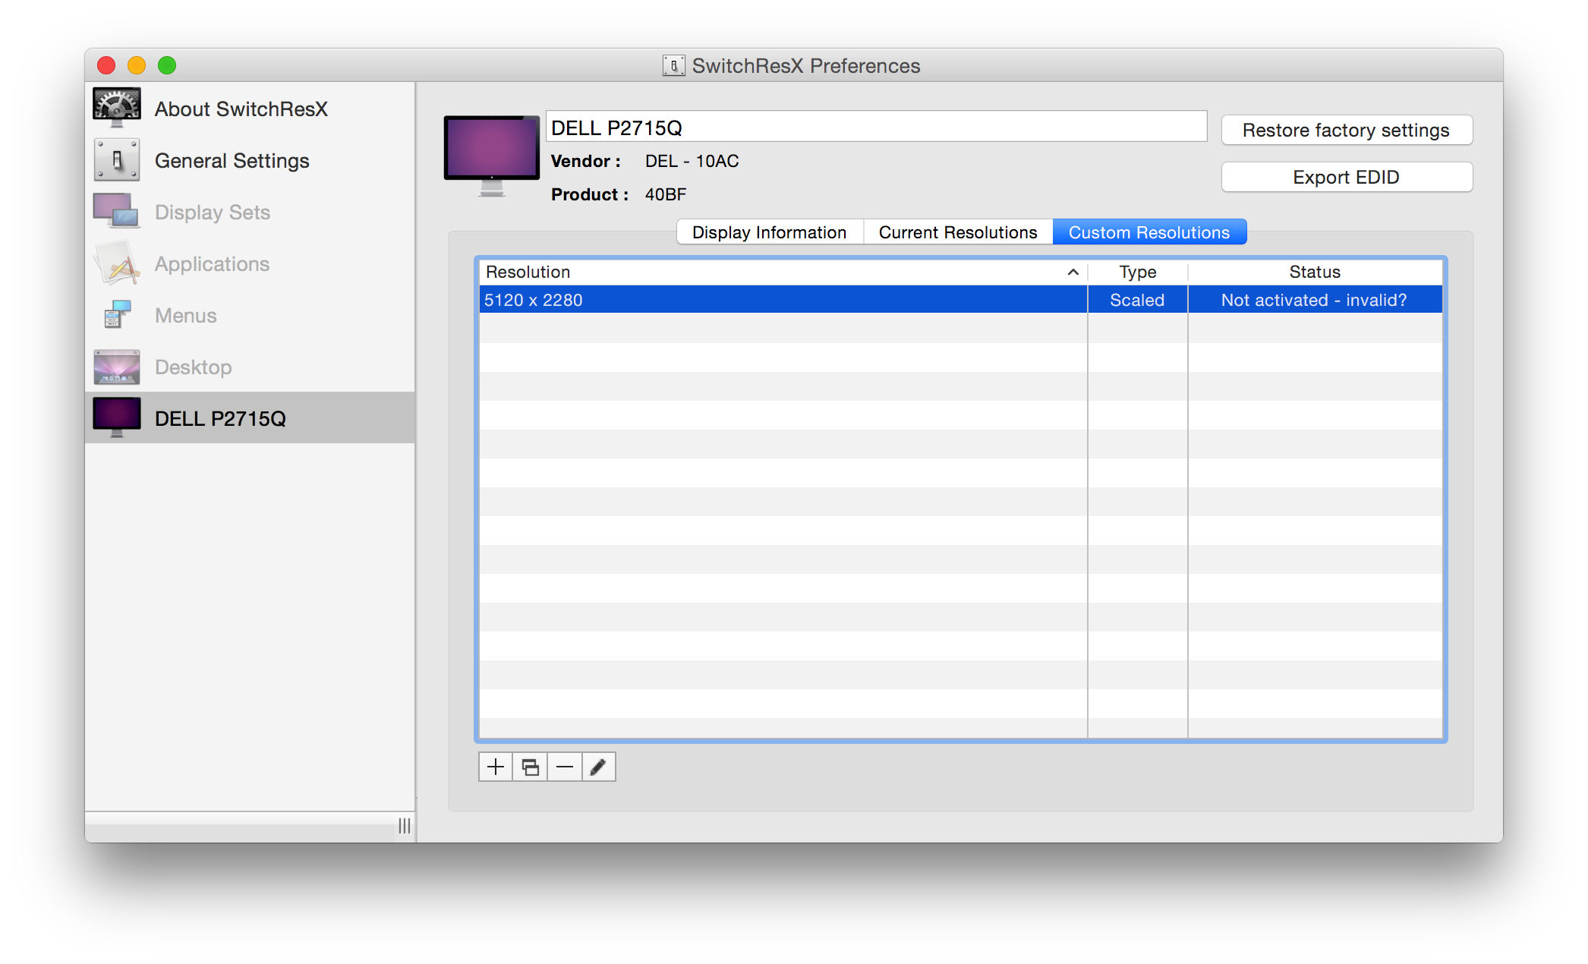Select DELL P2715Q label in sidebar
Image resolution: width=1588 pixels, height=964 pixels.
pos(220,418)
